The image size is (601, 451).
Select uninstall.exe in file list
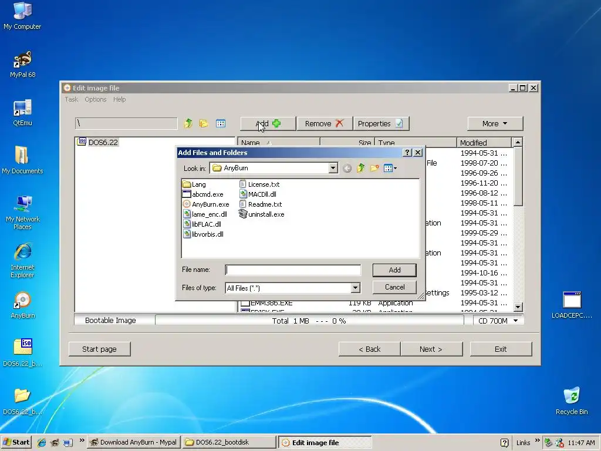(262, 214)
